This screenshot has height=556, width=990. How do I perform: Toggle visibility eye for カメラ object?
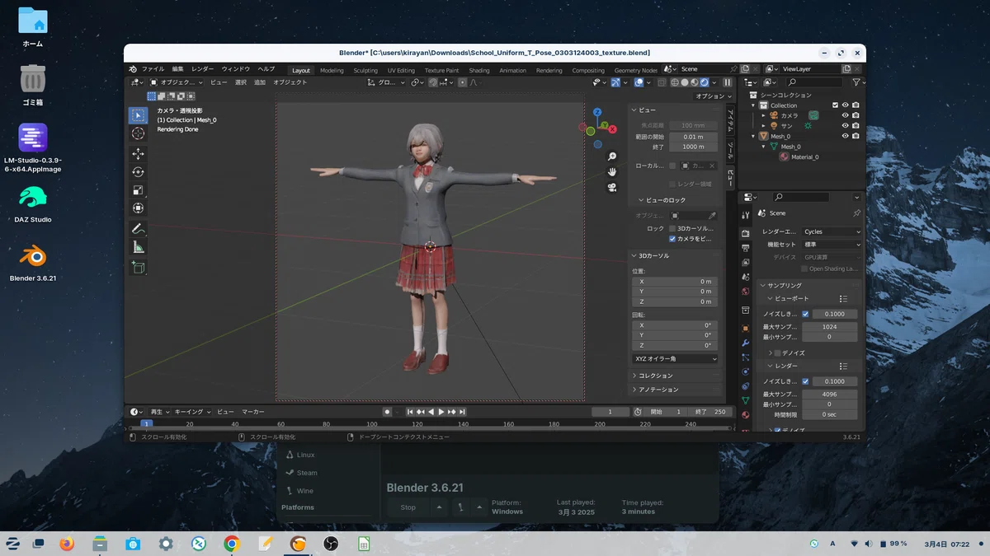coord(845,115)
